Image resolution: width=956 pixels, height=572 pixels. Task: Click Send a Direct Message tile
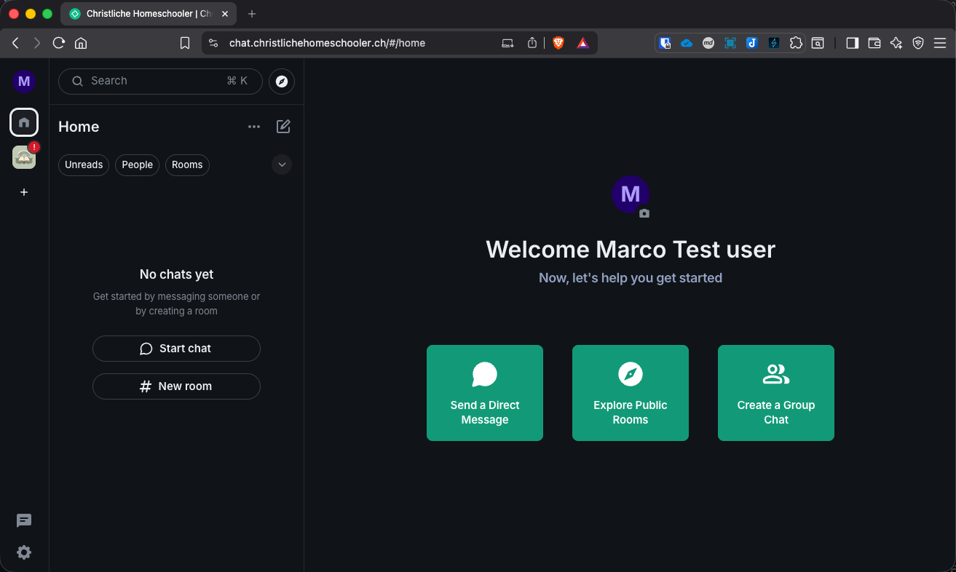click(485, 393)
